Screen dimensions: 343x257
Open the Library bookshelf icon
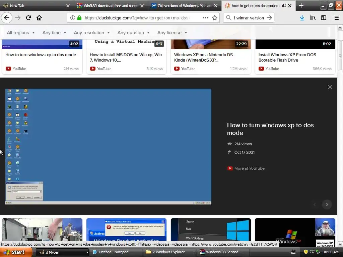(313, 18)
